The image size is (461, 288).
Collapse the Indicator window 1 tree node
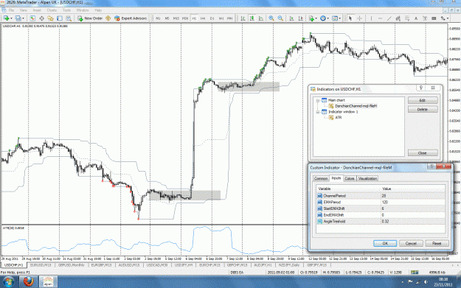[317, 112]
